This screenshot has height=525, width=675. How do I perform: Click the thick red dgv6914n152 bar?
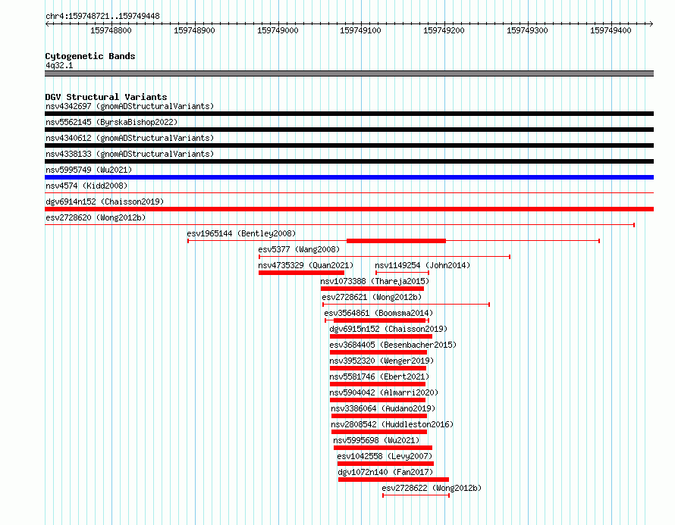349,209
